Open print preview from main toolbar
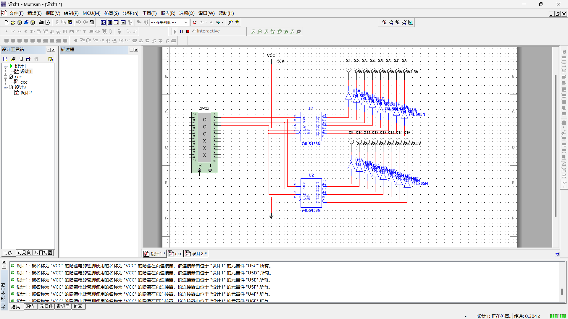Viewport: 568px width, 319px height. [48, 22]
